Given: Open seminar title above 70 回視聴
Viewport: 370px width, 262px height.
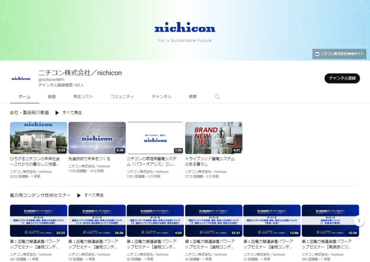Looking at the screenshot, I should click(x=93, y=244).
